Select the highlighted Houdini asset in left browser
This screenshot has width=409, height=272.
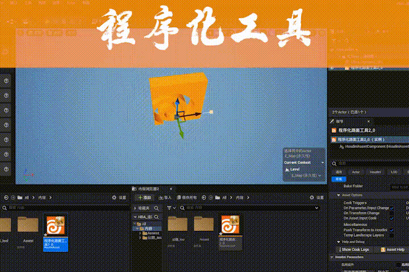click(56, 232)
